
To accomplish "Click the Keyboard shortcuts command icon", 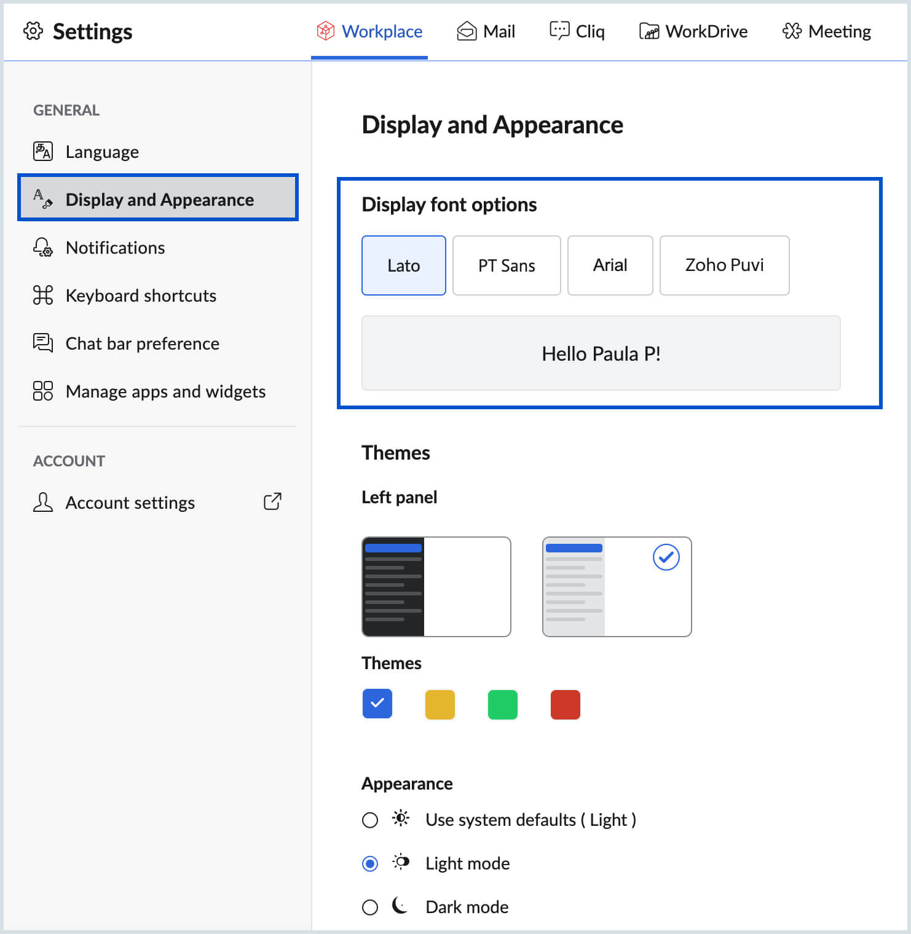I will pos(43,296).
